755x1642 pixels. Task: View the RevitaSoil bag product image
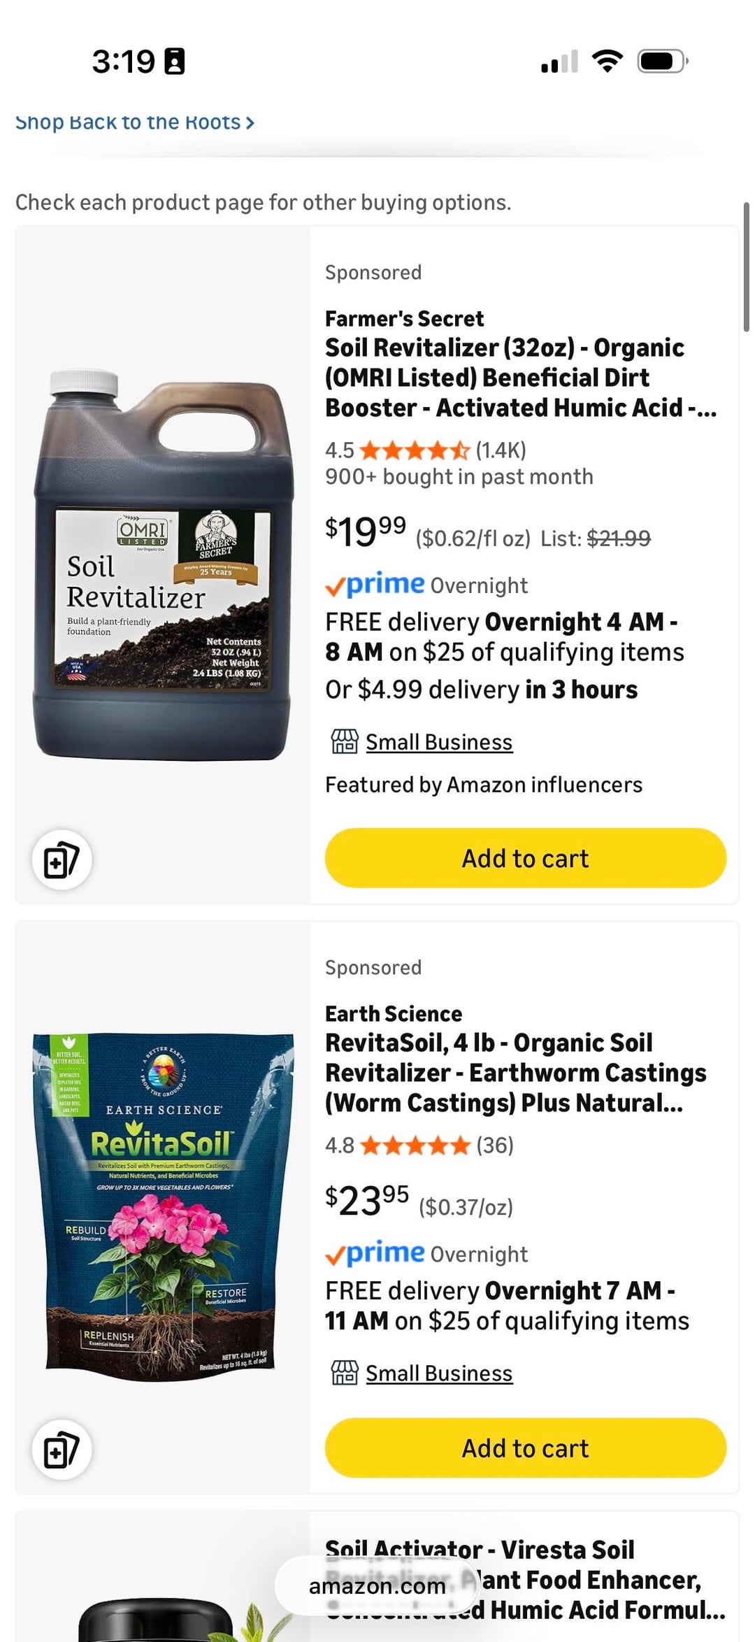click(163, 1206)
